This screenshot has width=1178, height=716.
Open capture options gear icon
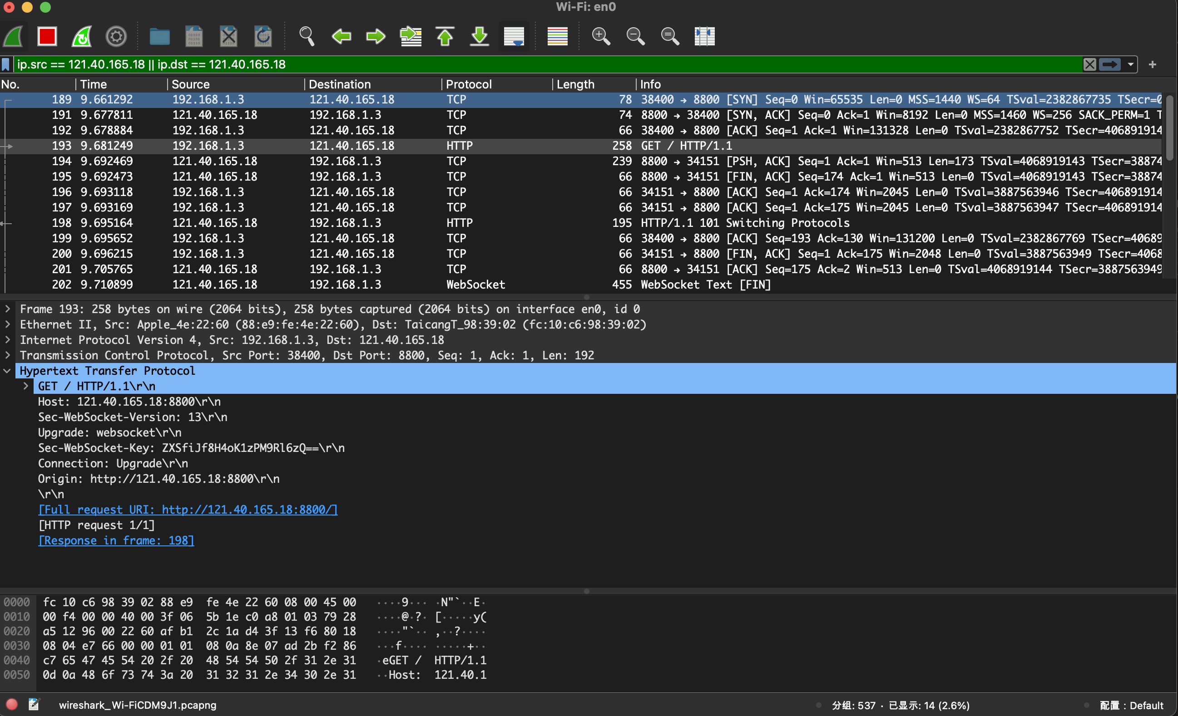tap(116, 36)
